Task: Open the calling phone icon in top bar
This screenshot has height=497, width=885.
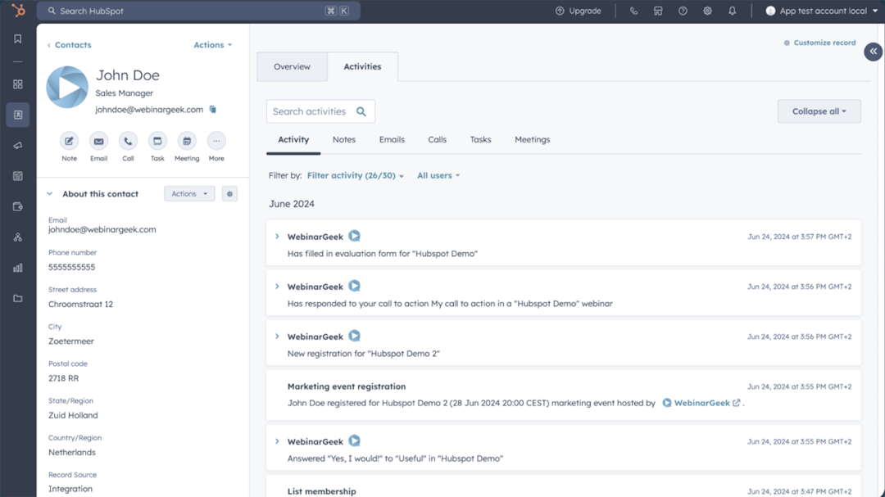Action: click(x=633, y=11)
